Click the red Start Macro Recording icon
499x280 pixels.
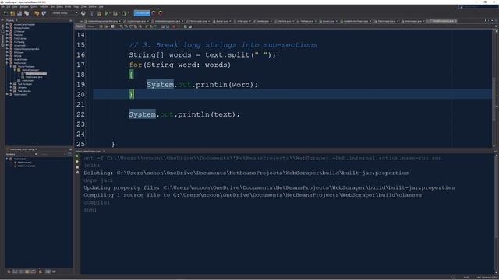pos(174,26)
